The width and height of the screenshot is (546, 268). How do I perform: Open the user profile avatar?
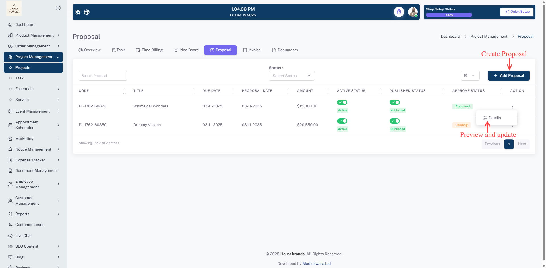point(413,12)
